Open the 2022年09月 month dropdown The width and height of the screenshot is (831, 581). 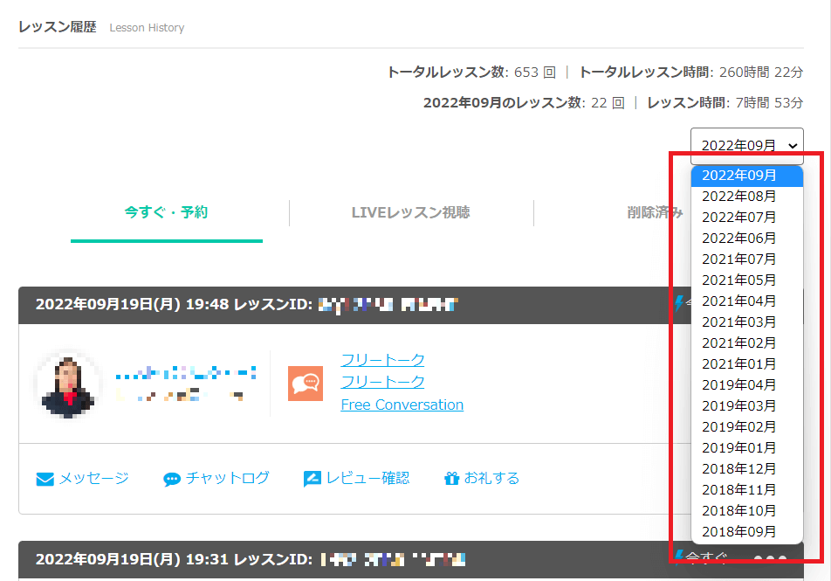point(746,146)
